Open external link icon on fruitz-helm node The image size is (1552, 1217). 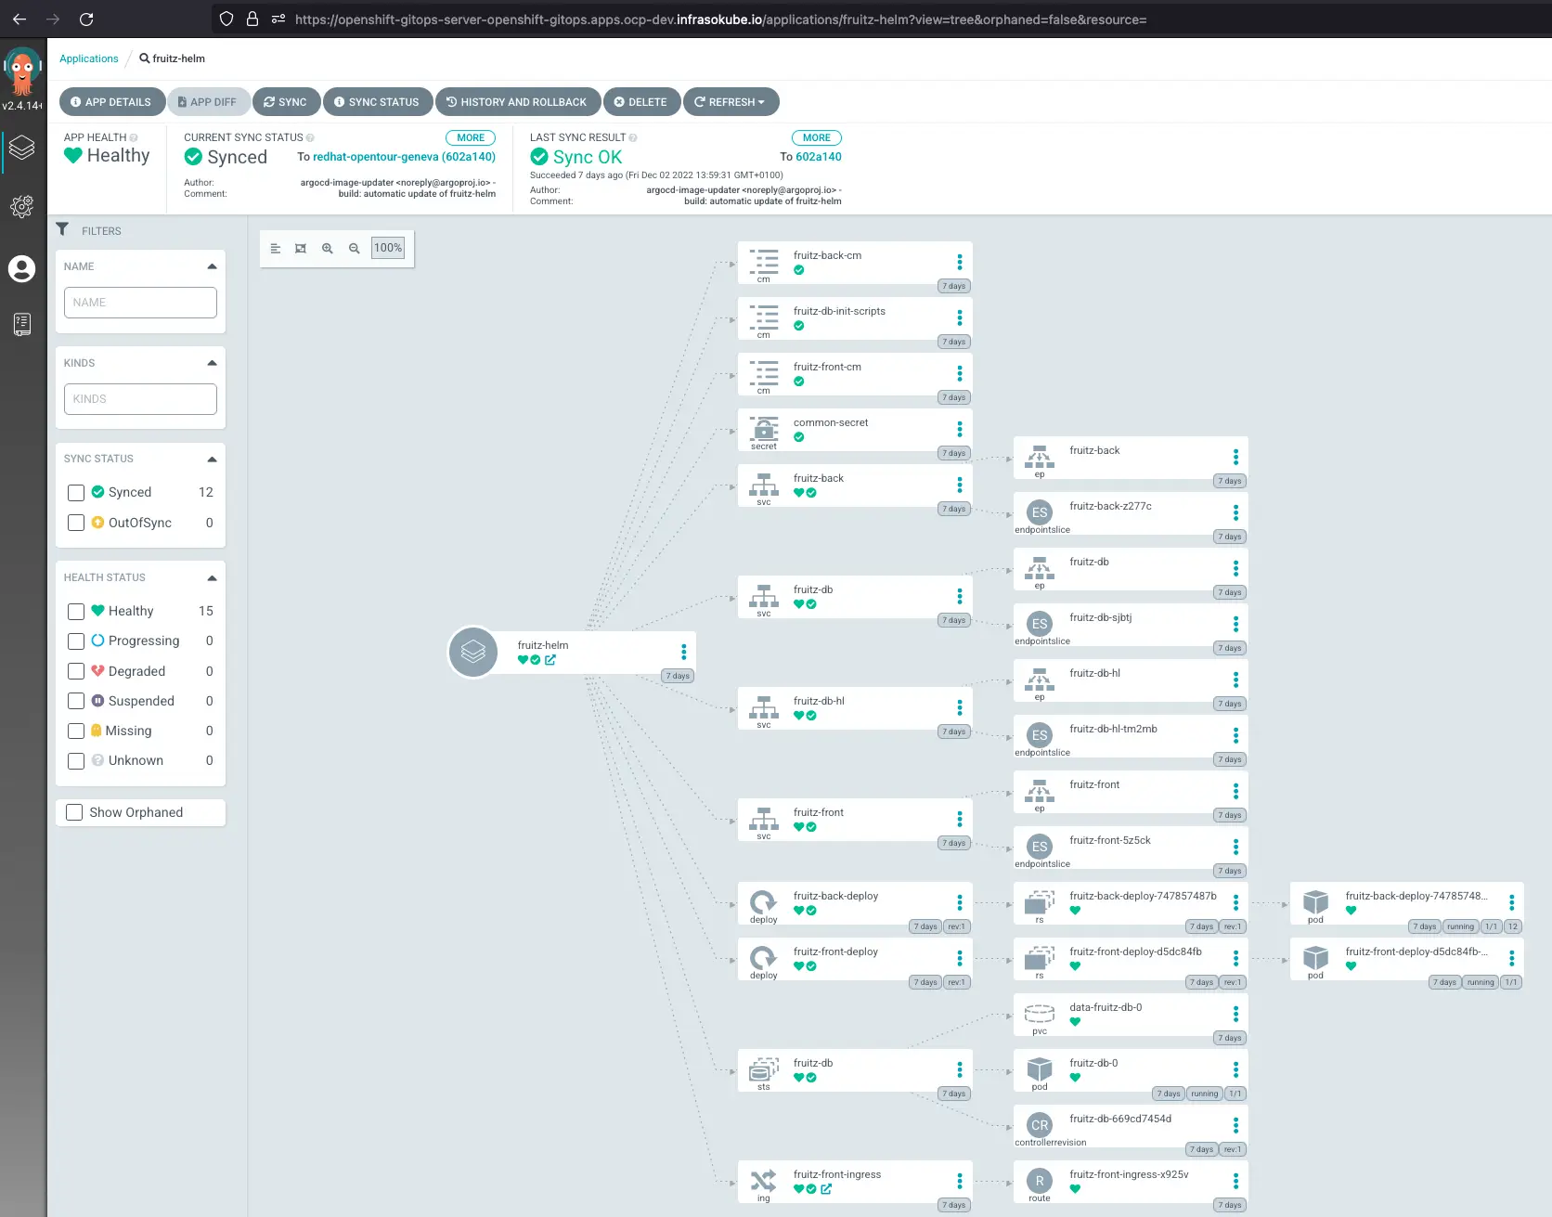(x=550, y=660)
